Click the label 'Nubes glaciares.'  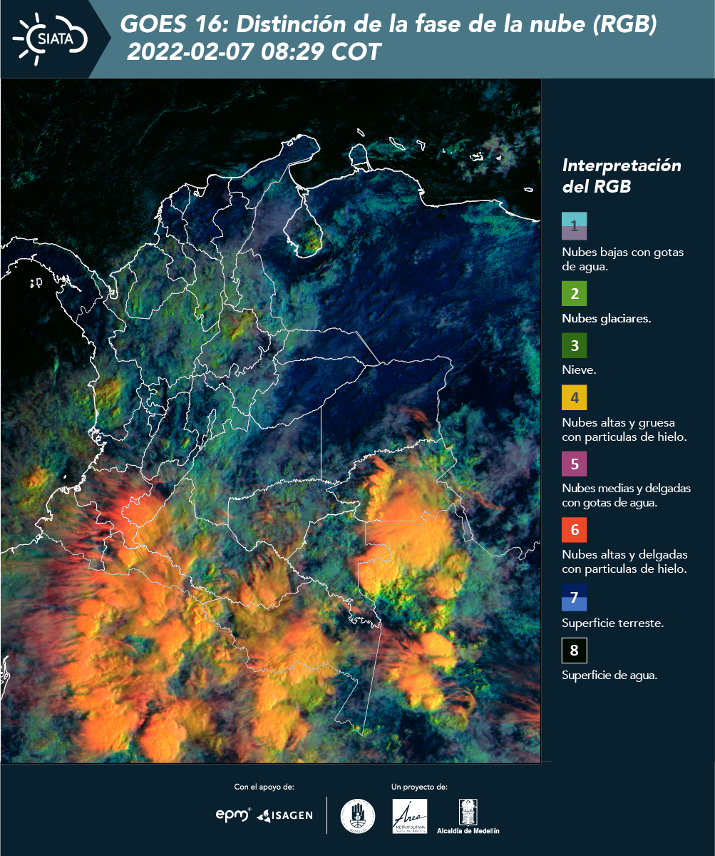[606, 319]
